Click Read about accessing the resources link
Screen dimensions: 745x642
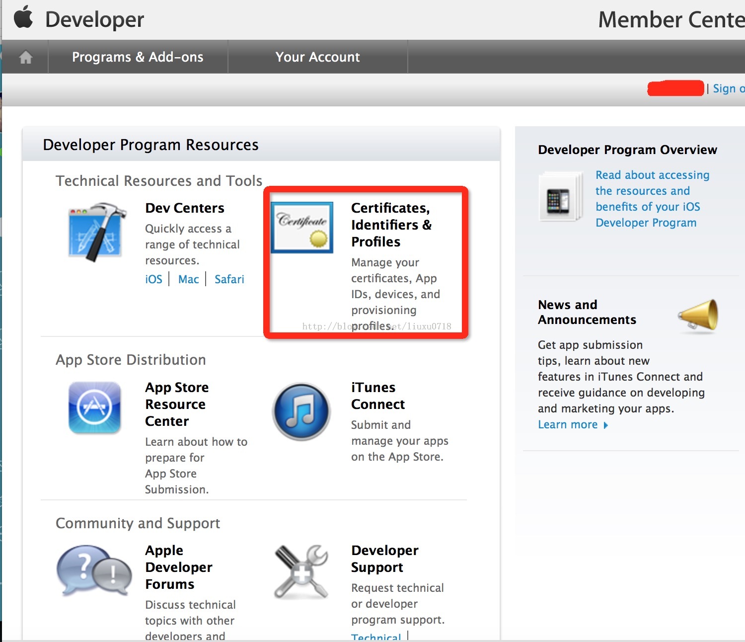pos(652,199)
